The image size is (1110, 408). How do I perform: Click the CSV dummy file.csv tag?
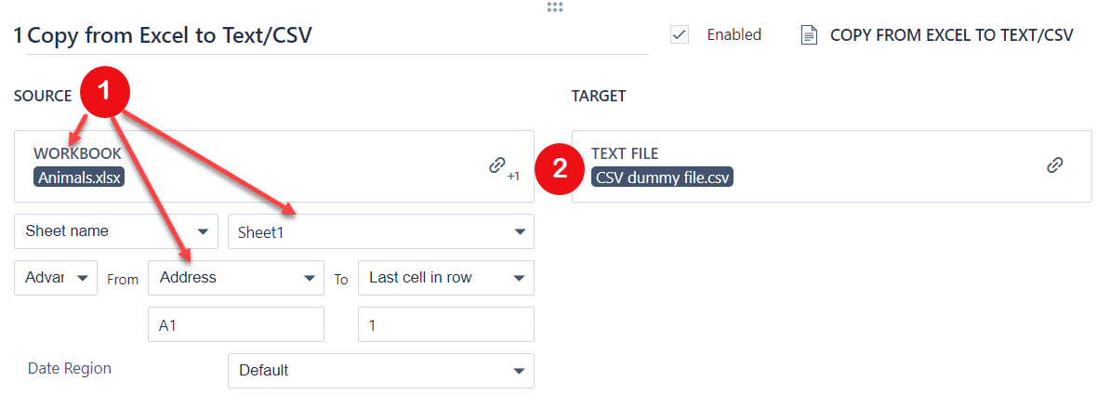(x=662, y=177)
